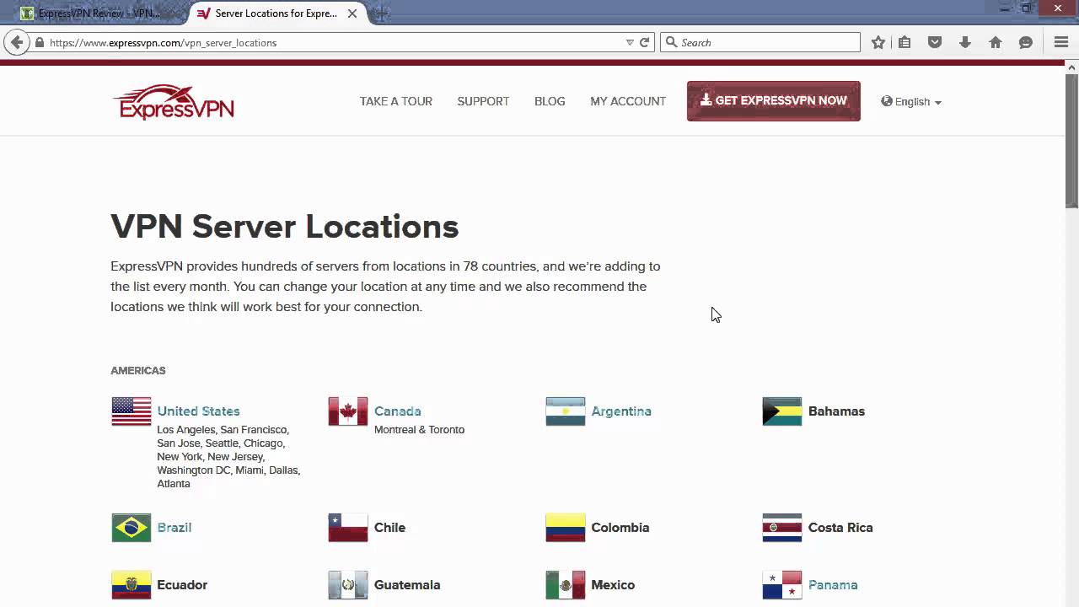Open the downloads arrow icon
Screen dimensions: 1079x607
pos(965,42)
